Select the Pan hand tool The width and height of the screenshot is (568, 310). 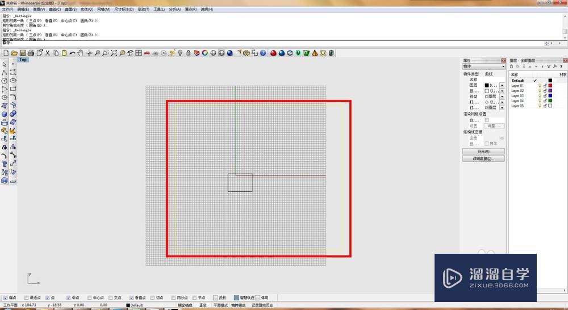pos(81,53)
